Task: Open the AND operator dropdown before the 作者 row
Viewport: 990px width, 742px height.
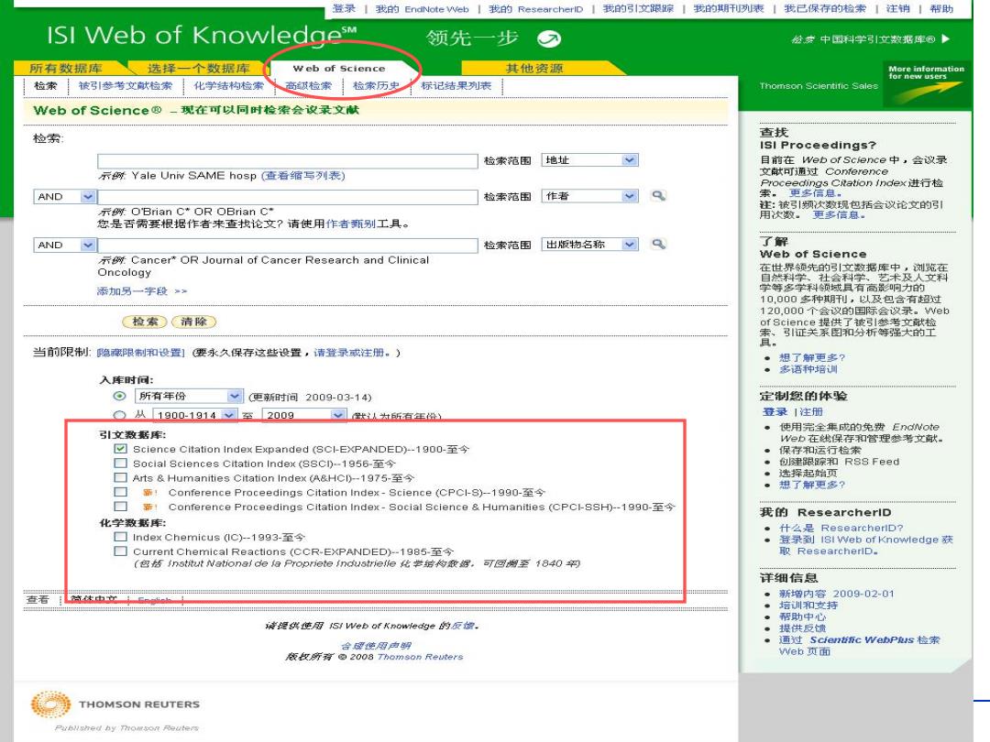Action: tap(64, 196)
